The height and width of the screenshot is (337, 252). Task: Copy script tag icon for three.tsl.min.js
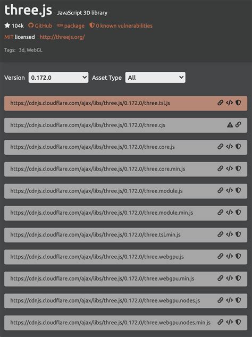(x=229, y=234)
